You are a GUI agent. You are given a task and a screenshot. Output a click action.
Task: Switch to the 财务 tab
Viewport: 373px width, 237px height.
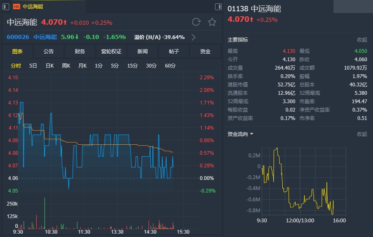tap(80, 51)
